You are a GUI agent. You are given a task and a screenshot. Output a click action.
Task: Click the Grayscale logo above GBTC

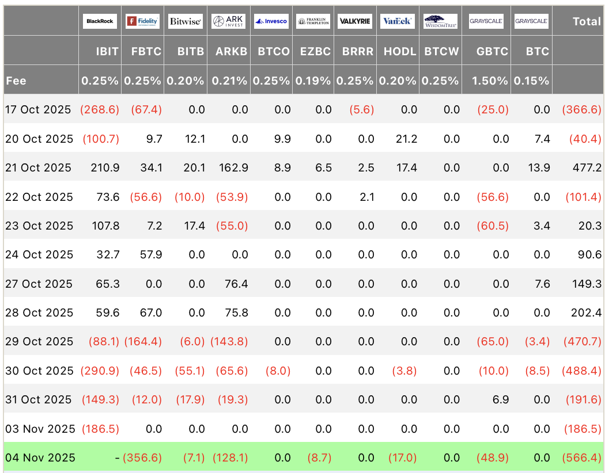(x=486, y=21)
